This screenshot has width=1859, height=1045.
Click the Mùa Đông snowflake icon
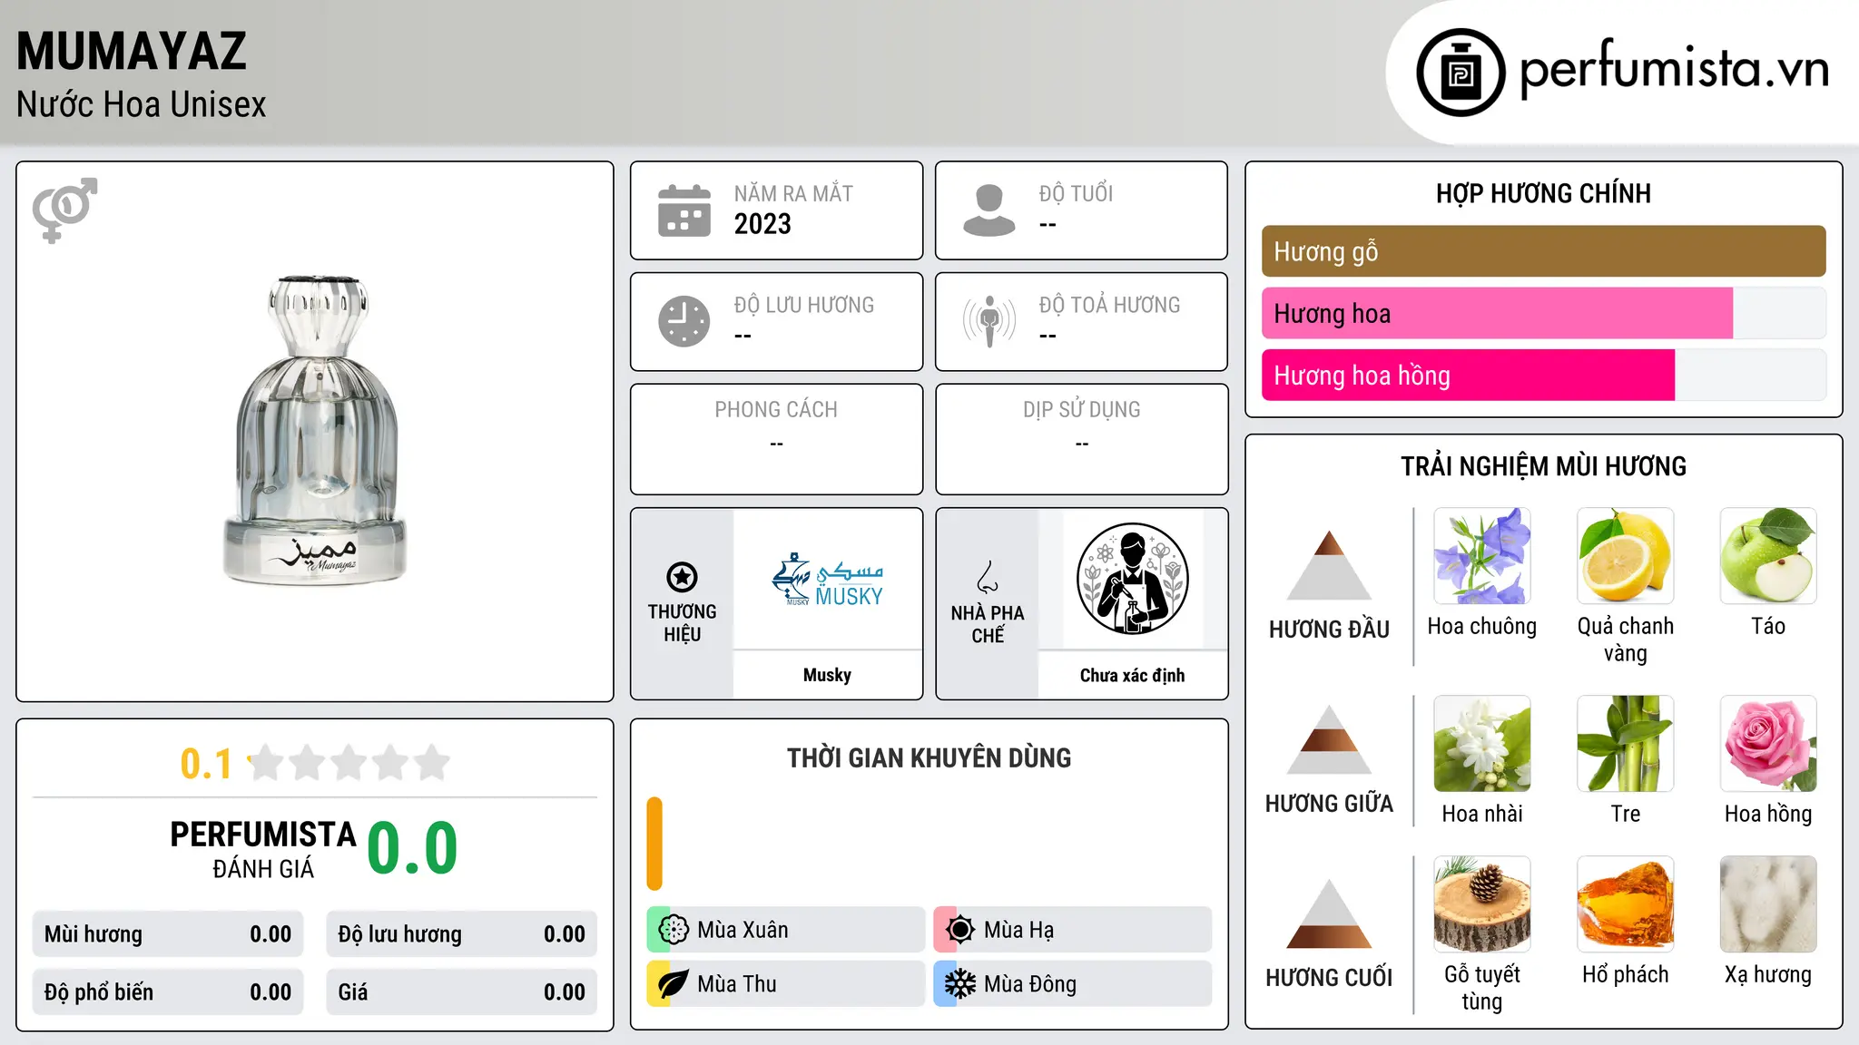point(959,983)
